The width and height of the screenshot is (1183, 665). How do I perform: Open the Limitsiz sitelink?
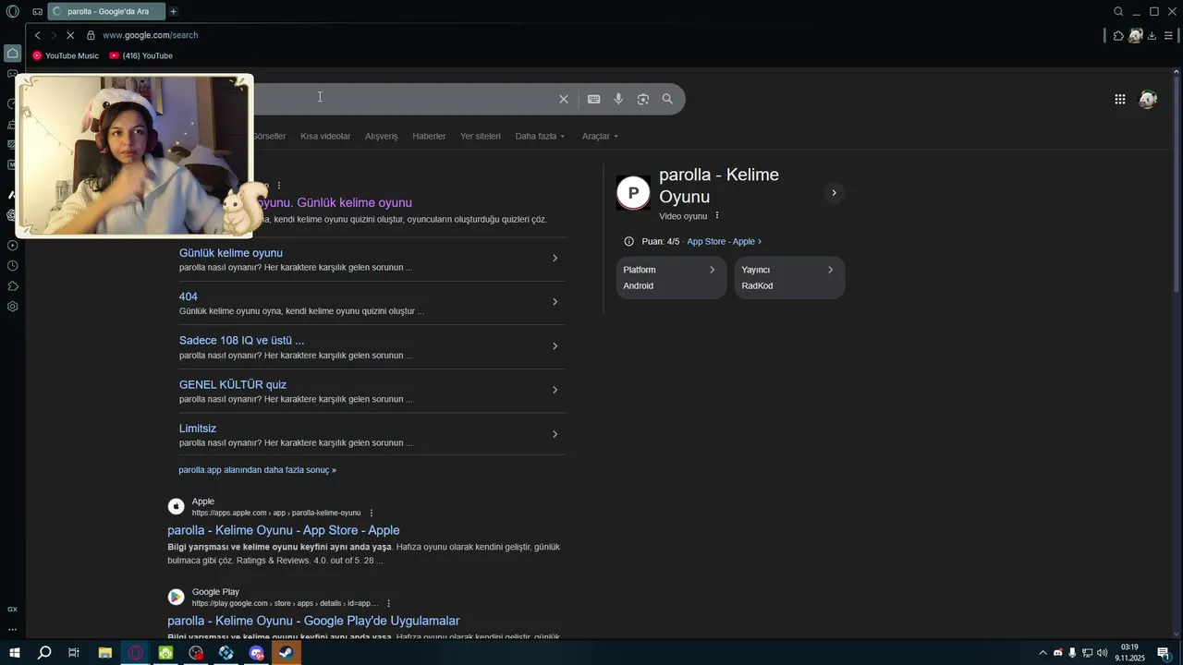pyautogui.click(x=198, y=429)
